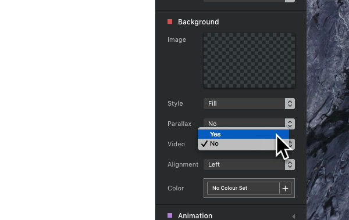Click the Animation section heading
Viewport: 349px width, 220px height.
pyautogui.click(x=195, y=216)
